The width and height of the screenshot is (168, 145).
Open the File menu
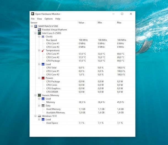coord(33,19)
